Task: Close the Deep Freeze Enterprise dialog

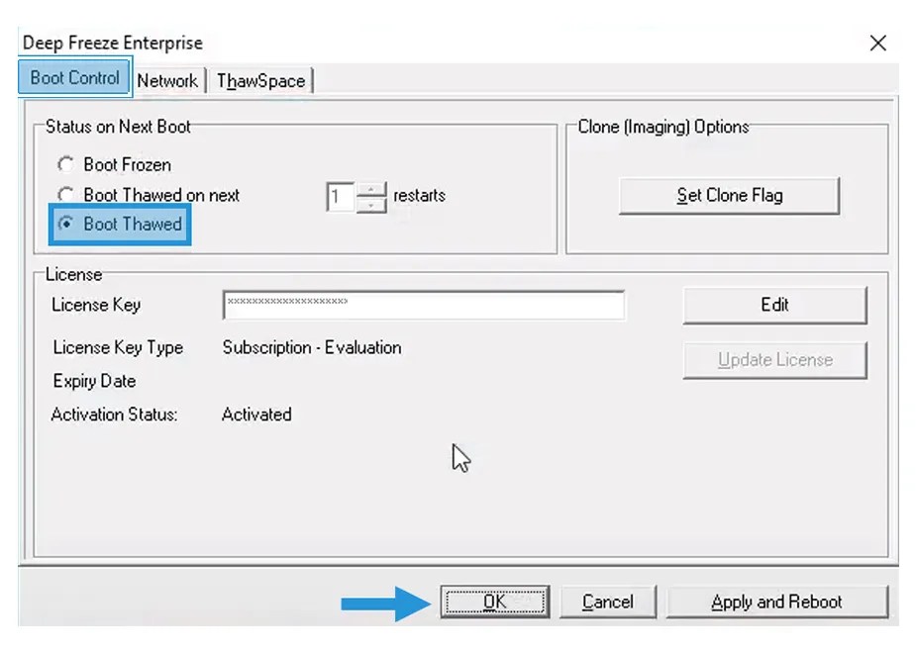Action: [877, 43]
